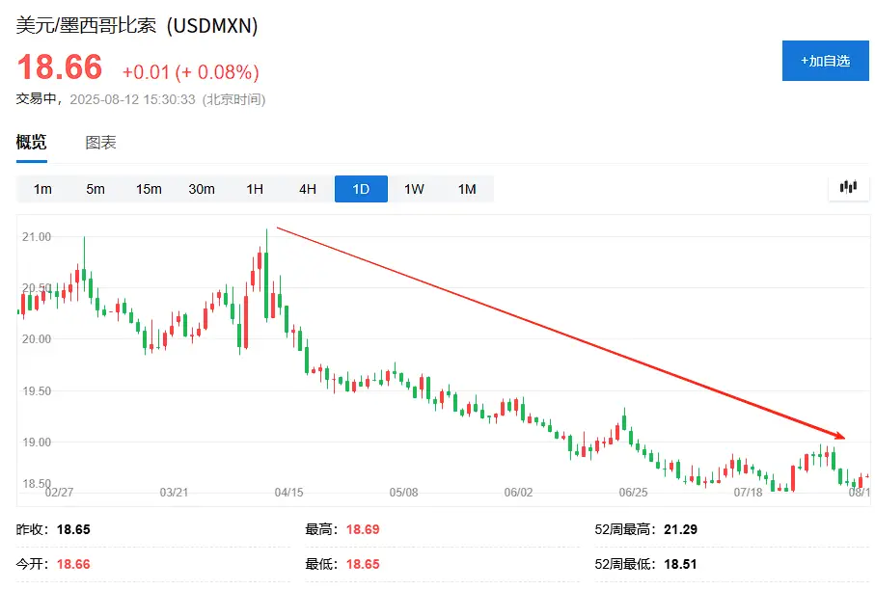This screenshot has width=875, height=590.
Task: Switch to the 图表 tab
Action: tap(100, 143)
